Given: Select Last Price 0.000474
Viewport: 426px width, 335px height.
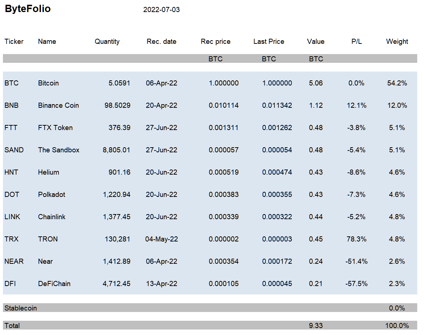Looking at the screenshot, I should pos(277,172).
